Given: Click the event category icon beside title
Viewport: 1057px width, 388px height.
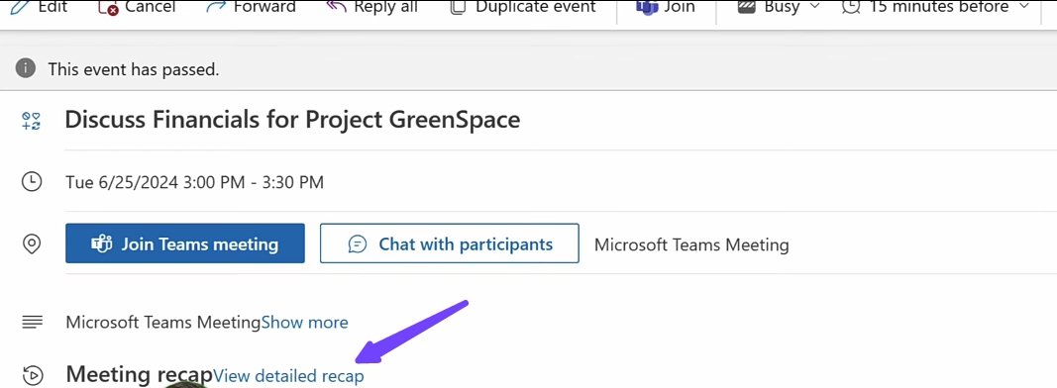Looking at the screenshot, I should click(31, 121).
